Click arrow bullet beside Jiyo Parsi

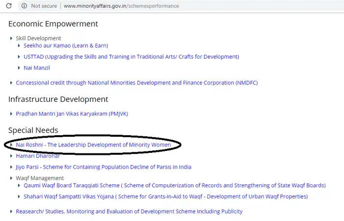pos(11,167)
